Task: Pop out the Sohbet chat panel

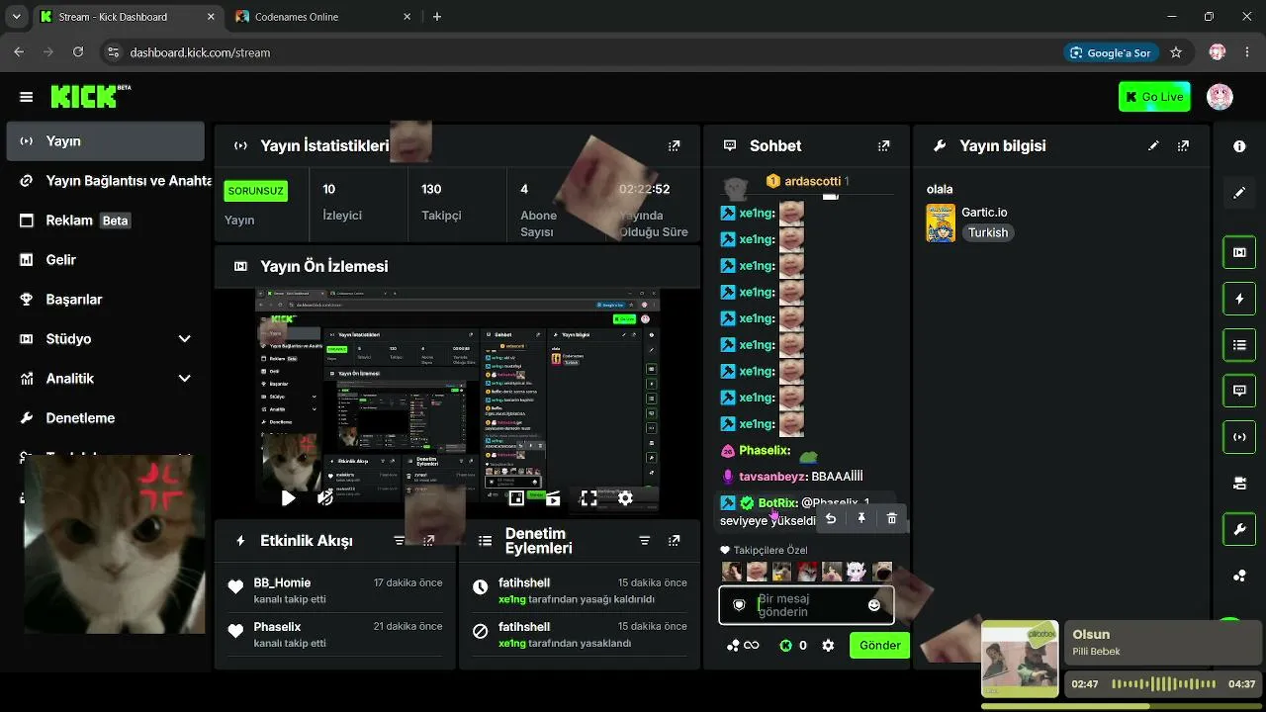Action: pos(883,145)
